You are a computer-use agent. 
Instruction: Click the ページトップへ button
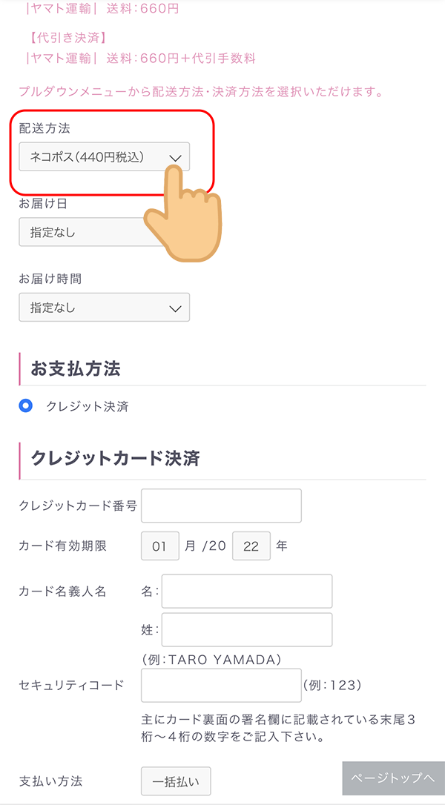[x=394, y=778]
